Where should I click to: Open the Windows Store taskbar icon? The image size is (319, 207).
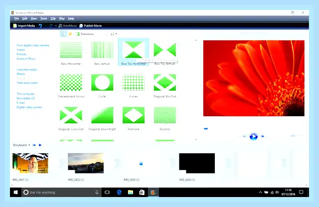point(142,193)
